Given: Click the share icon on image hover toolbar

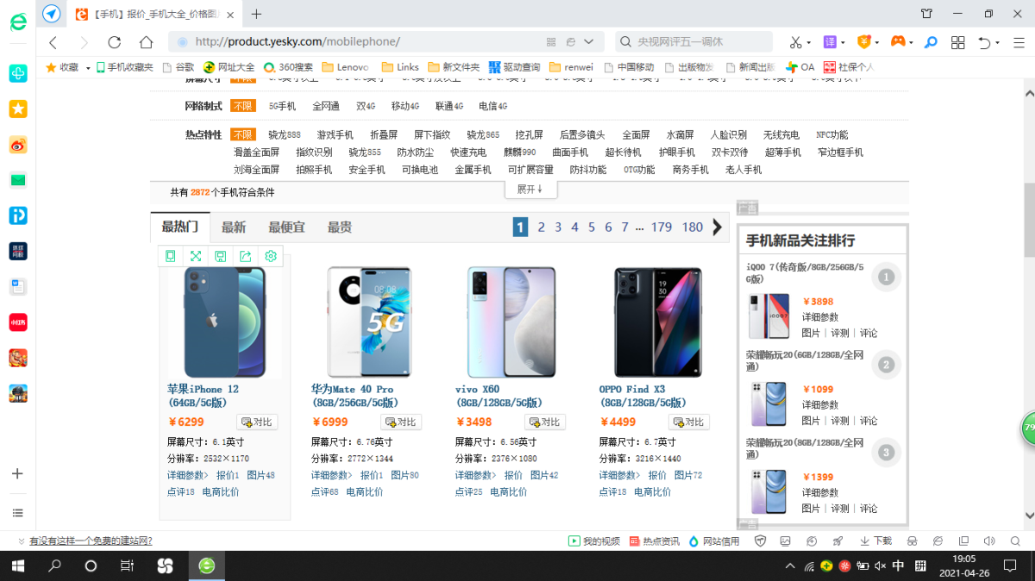Looking at the screenshot, I should click(x=246, y=256).
